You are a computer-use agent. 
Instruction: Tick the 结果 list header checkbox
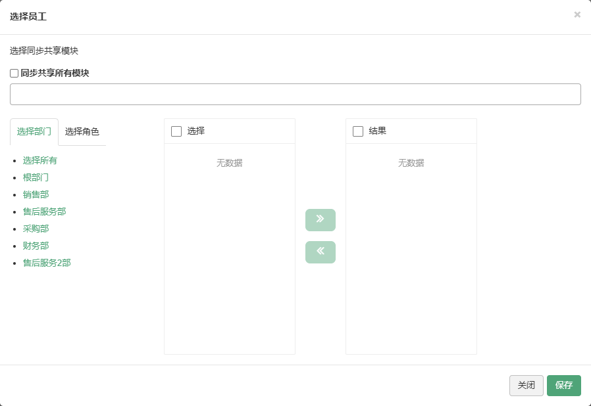[358, 131]
